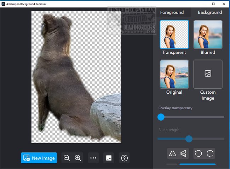This screenshot has height=169, width=230.
Task: Select the Transparent background option
Action: pyautogui.click(x=174, y=34)
